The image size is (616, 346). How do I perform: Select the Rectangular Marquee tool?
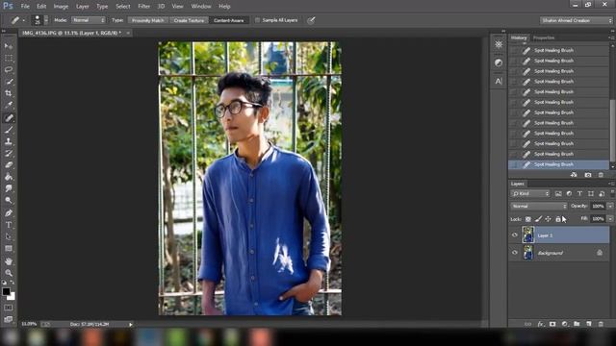(9, 58)
